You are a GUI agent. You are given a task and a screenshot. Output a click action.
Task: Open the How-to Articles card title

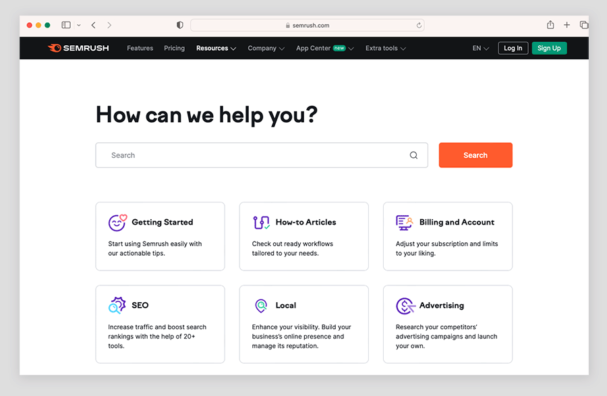[x=306, y=222]
